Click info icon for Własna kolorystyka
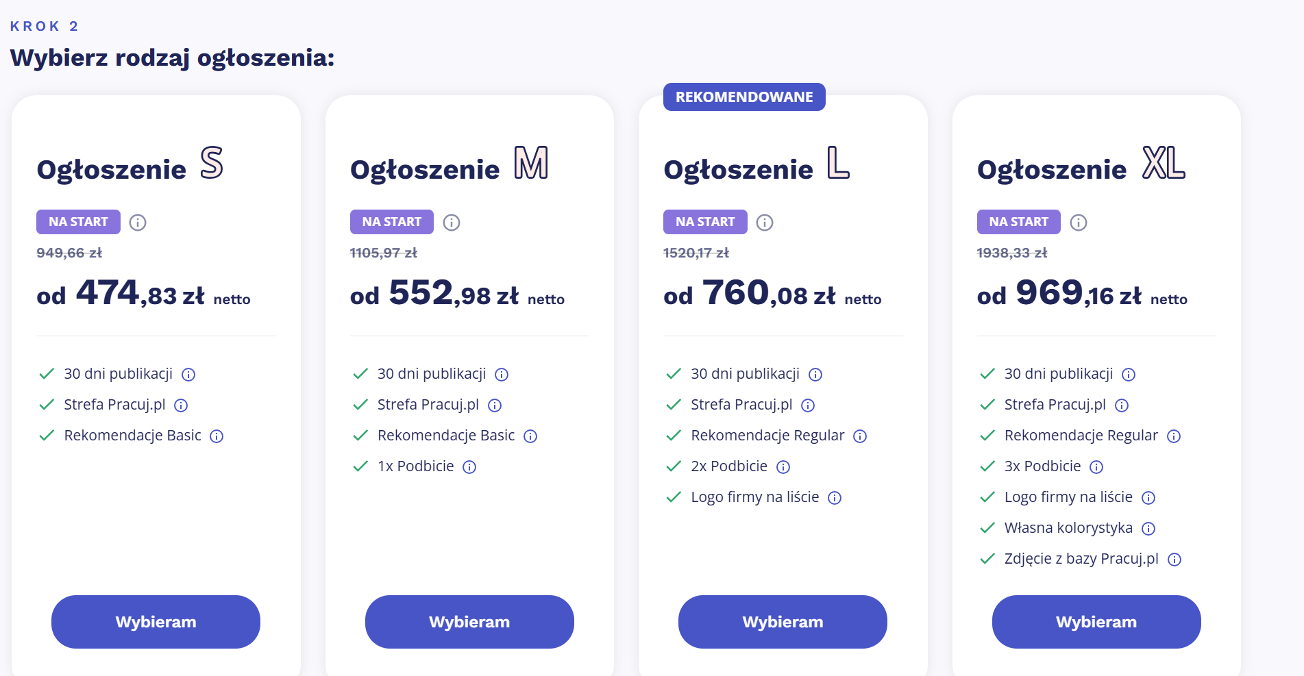Image resolution: width=1304 pixels, height=676 pixels. [x=1148, y=529]
